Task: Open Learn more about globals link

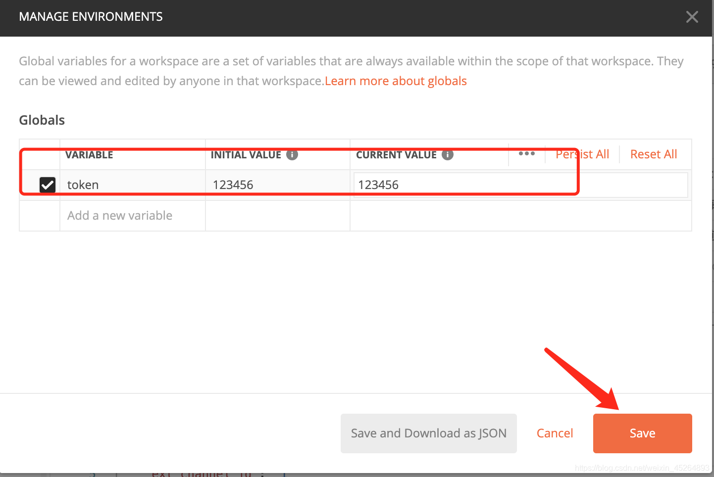Action: tap(396, 81)
